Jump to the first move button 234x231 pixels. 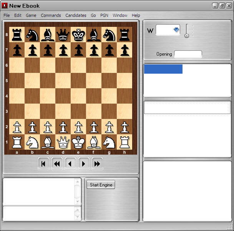coord(43,164)
